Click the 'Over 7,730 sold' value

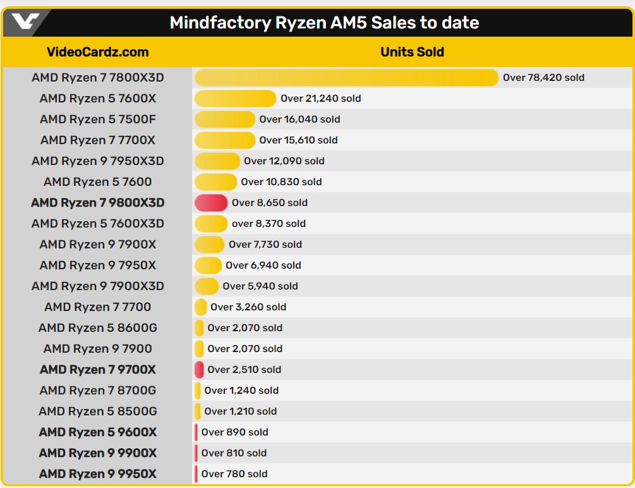pos(265,245)
